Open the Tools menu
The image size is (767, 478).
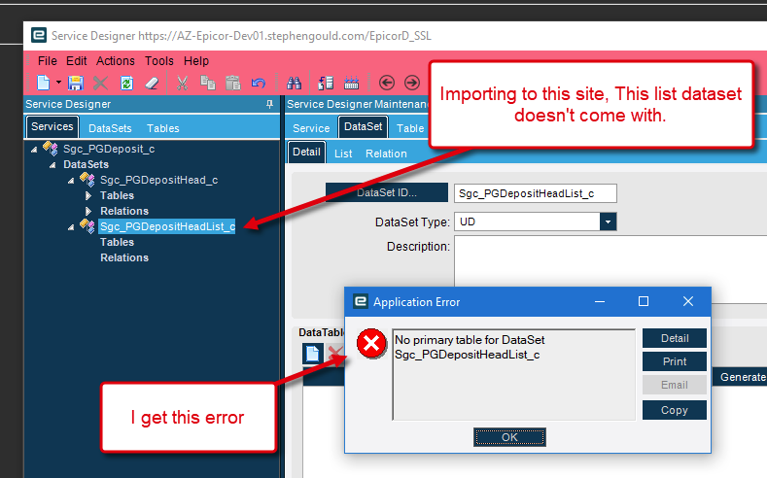(x=159, y=61)
